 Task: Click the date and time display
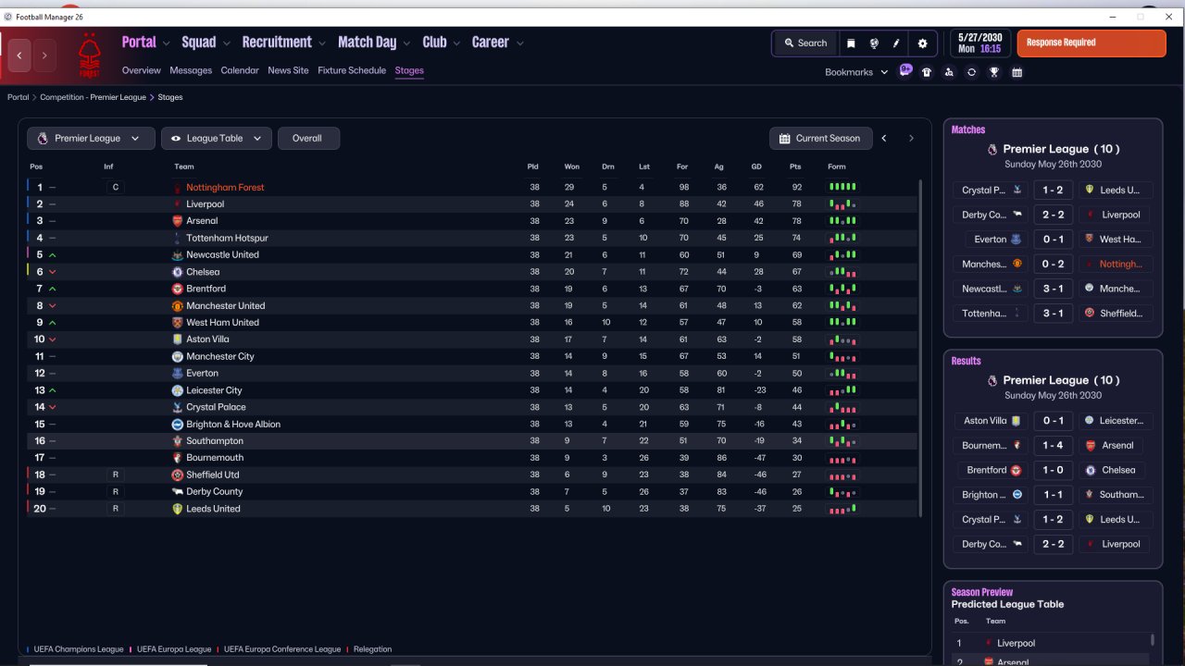[x=979, y=43]
